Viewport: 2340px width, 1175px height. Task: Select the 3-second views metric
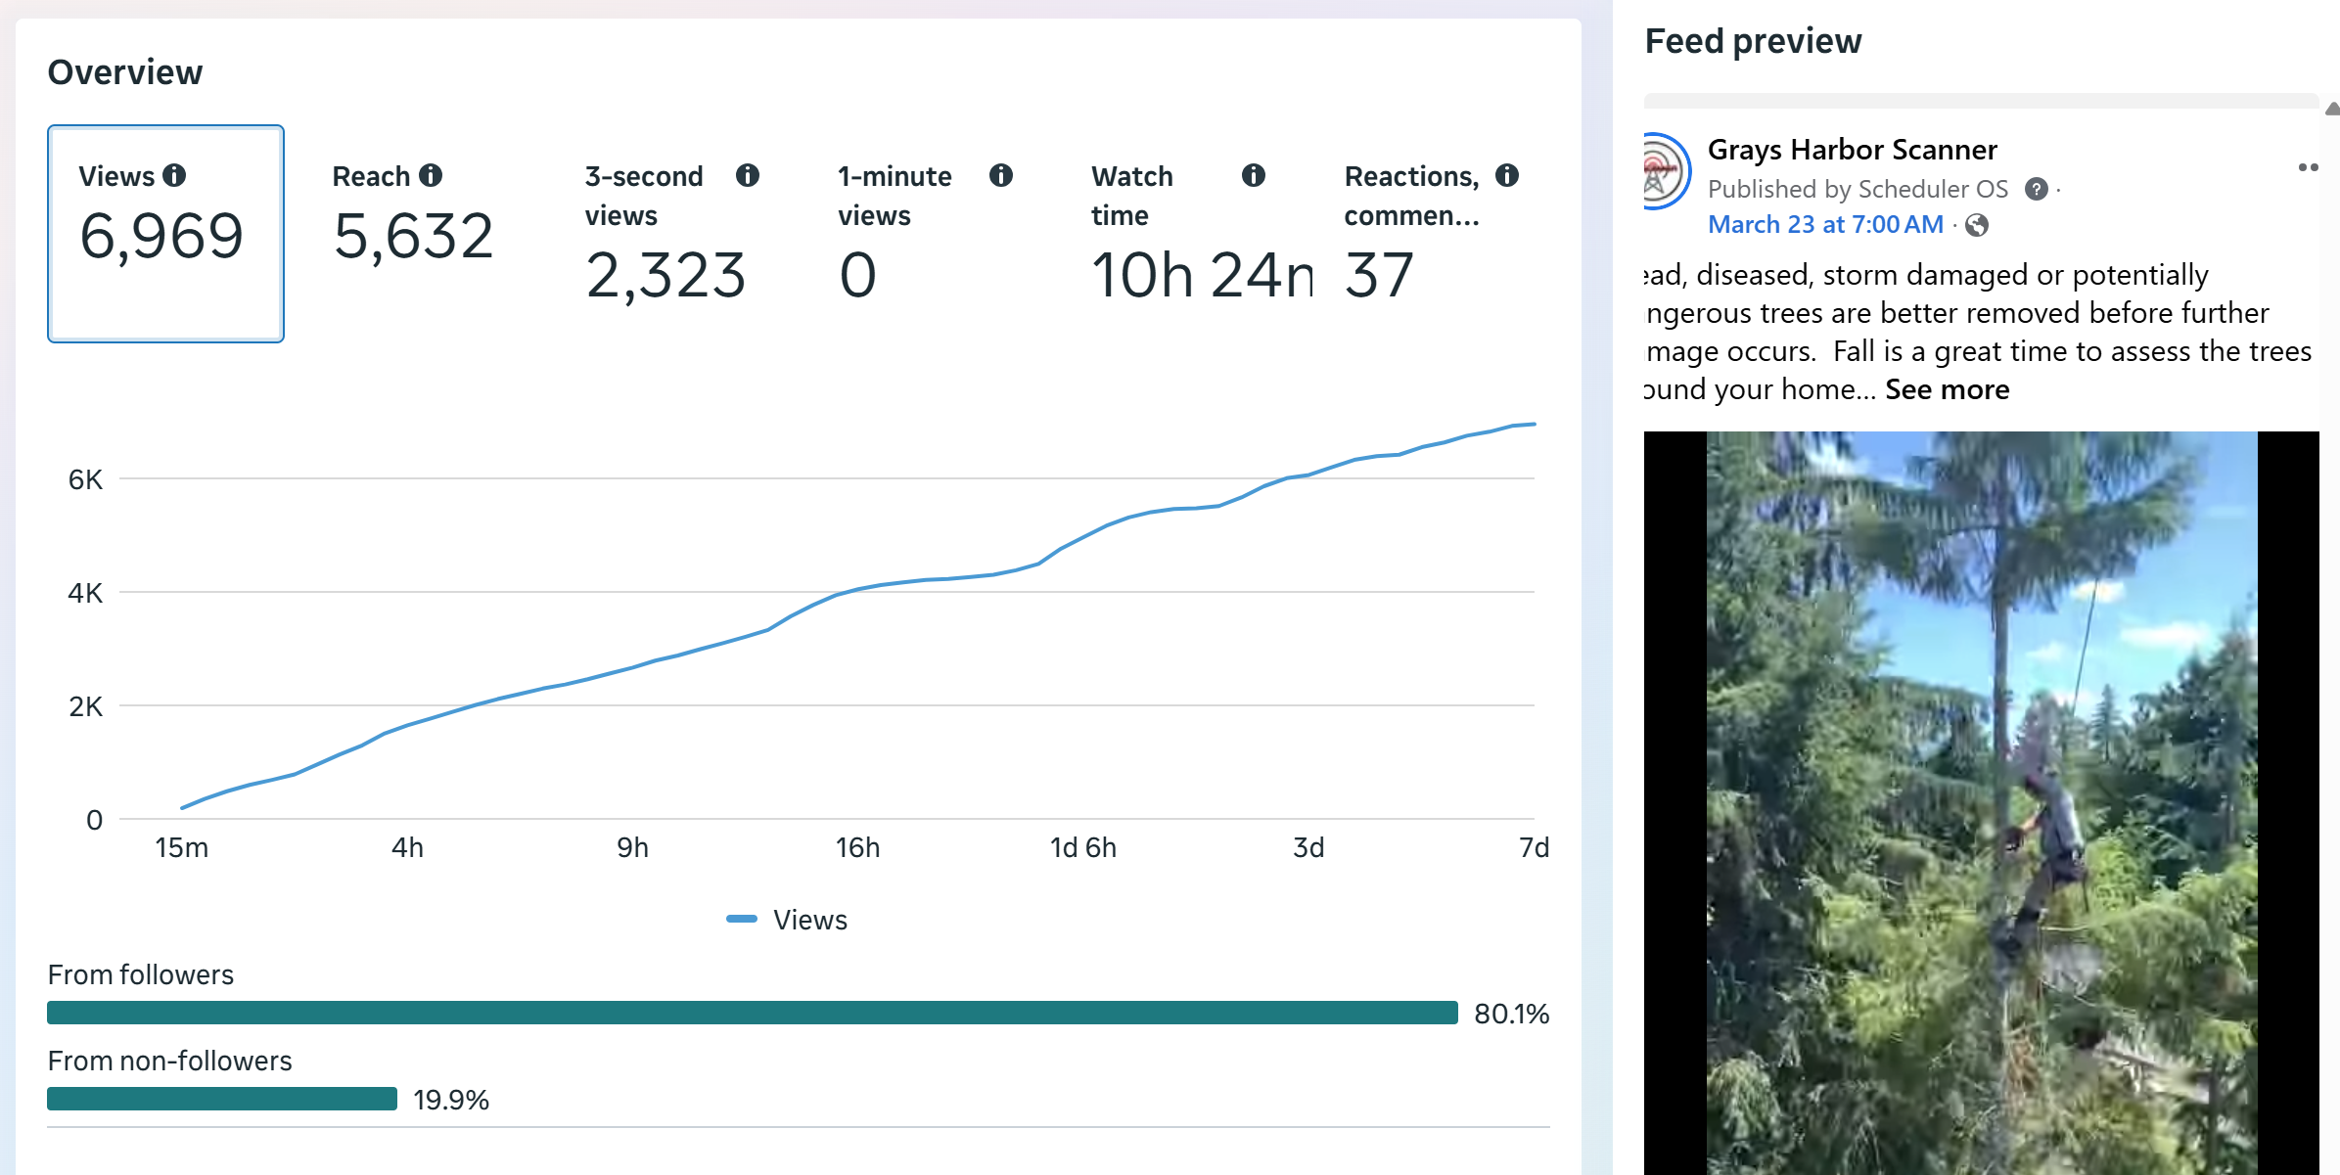point(665,235)
